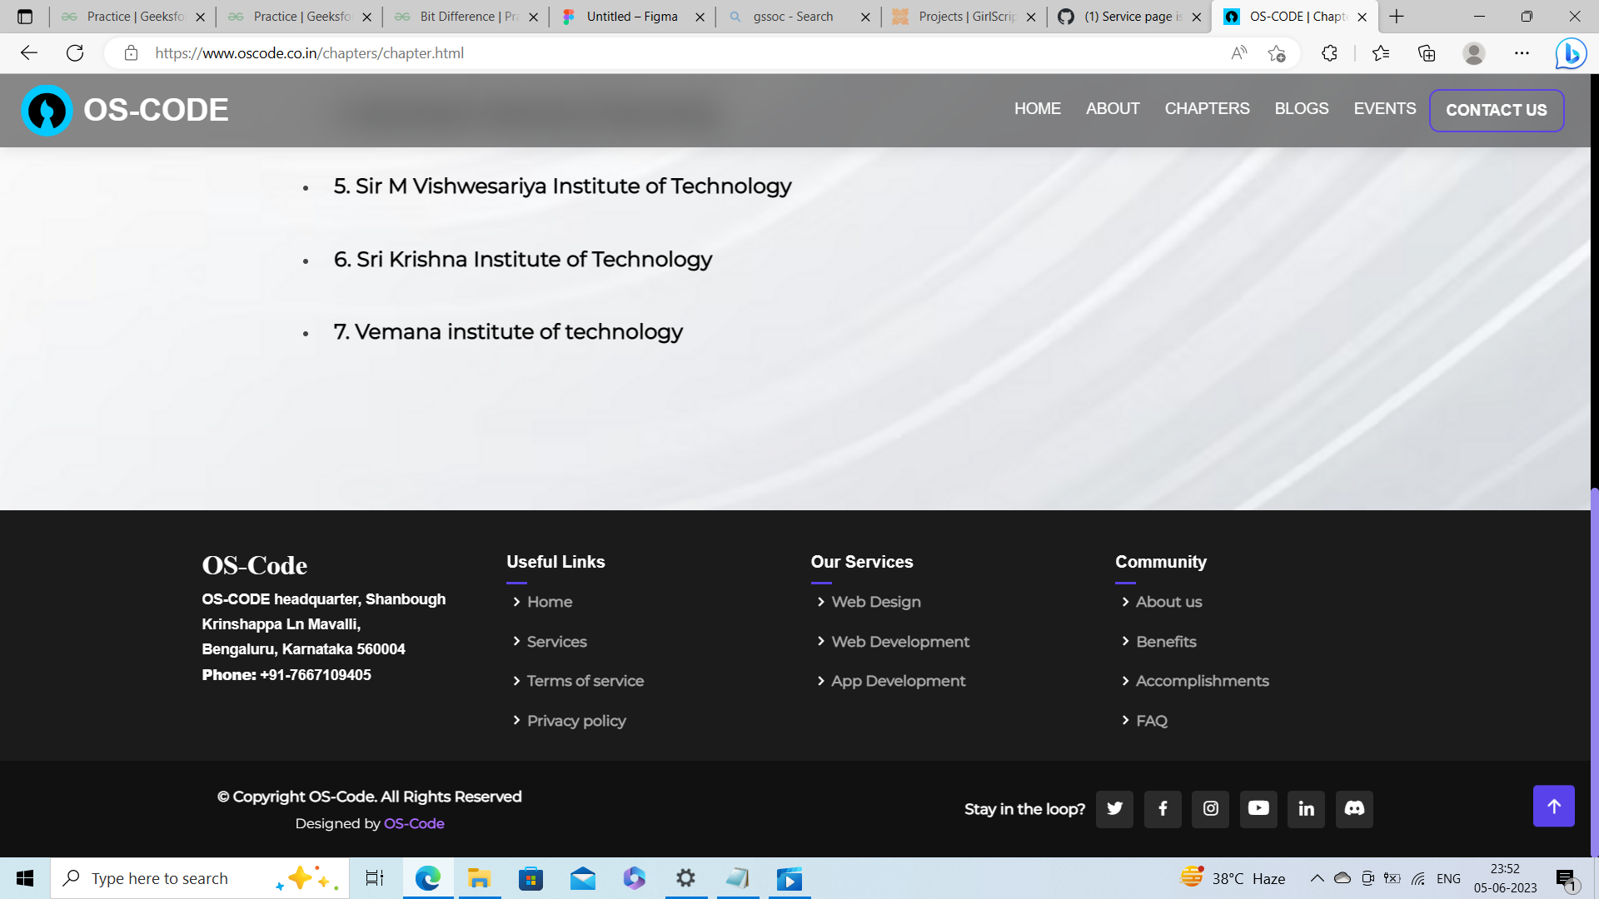Image resolution: width=1599 pixels, height=899 pixels.
Task: Click the CONTACT US button
Action: point(1497,110)
